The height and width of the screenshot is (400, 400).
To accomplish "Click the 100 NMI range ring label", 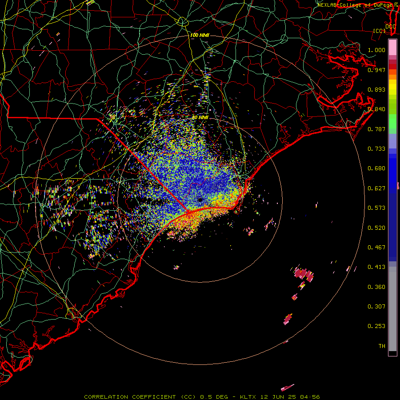I will (200, 35).
